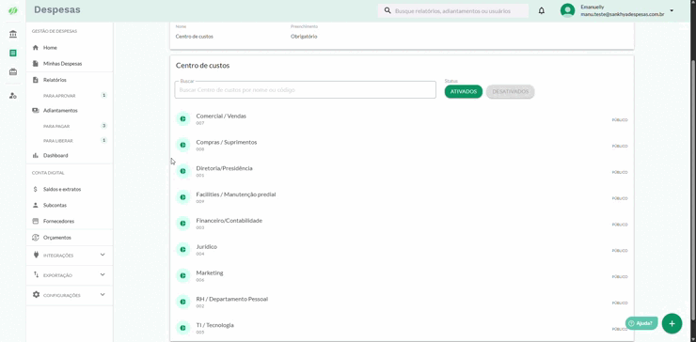Select Diretoria/Presidência row
Viewport: 696px width, 342px height.
(402, 171)
